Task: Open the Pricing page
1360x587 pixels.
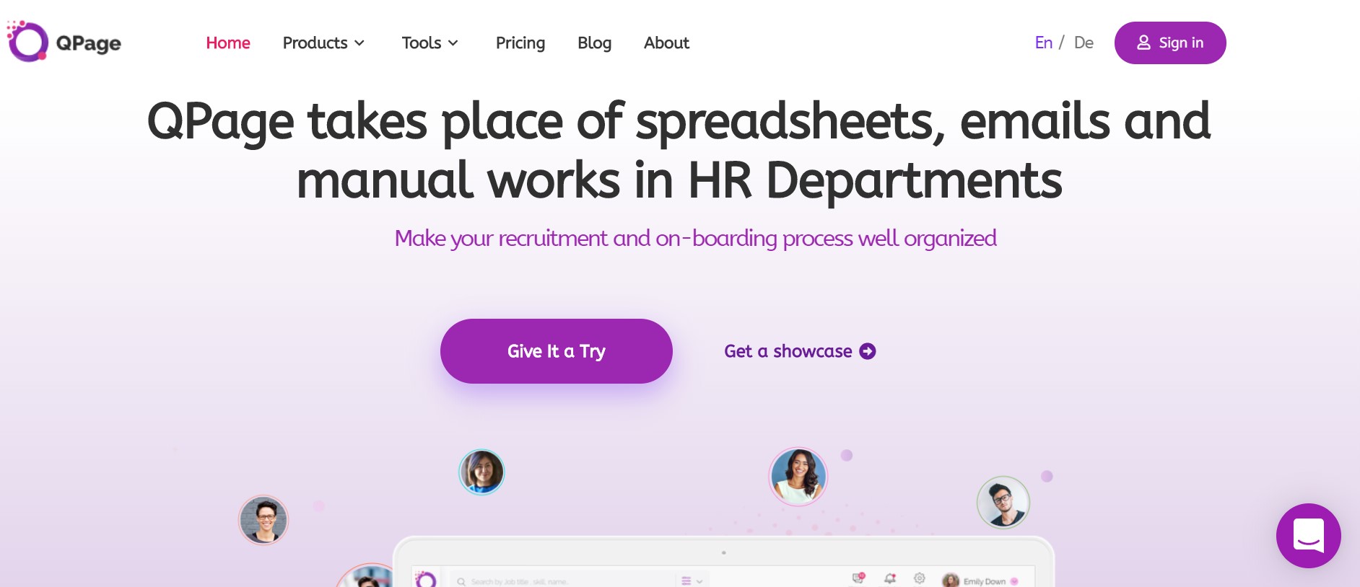Action: pyautogui.click(x=520, y=43)
